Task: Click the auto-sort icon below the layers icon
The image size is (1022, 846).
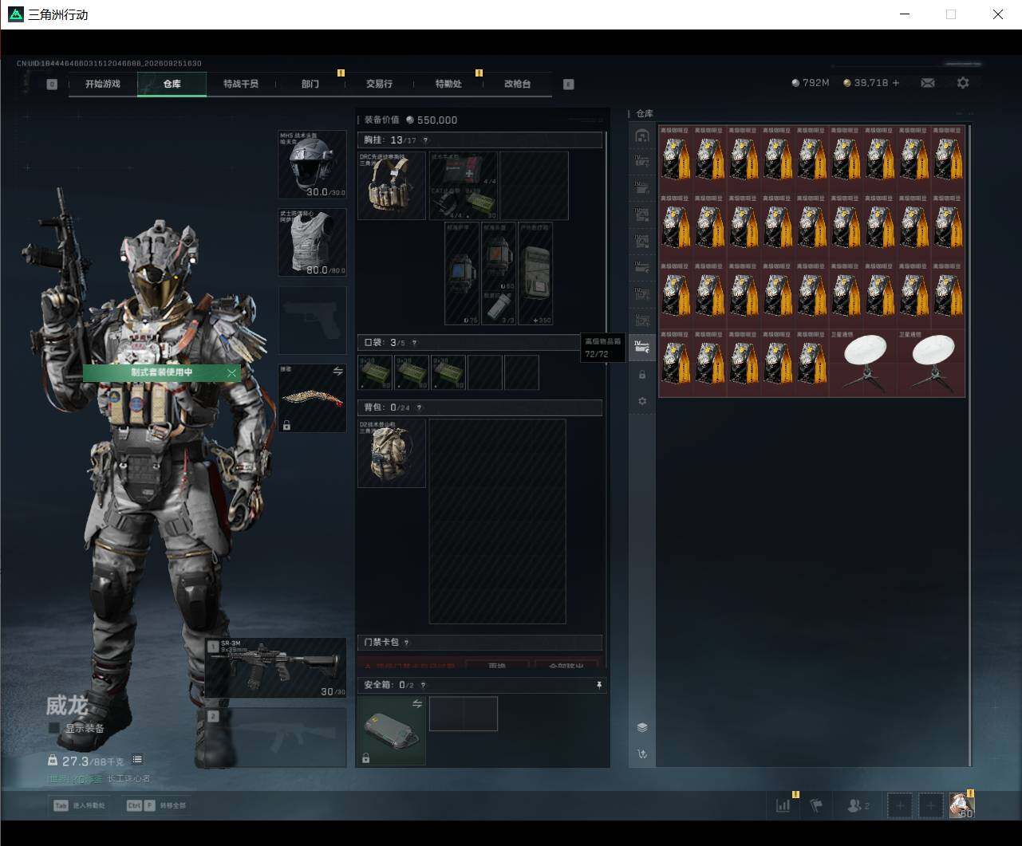Action: click(x=642, y=754)
